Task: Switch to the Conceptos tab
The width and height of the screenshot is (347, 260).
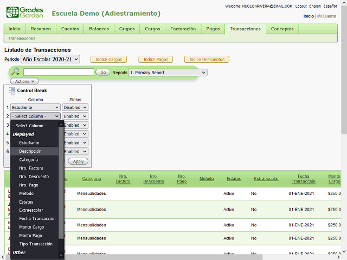Action: click(x=282, y=29)
